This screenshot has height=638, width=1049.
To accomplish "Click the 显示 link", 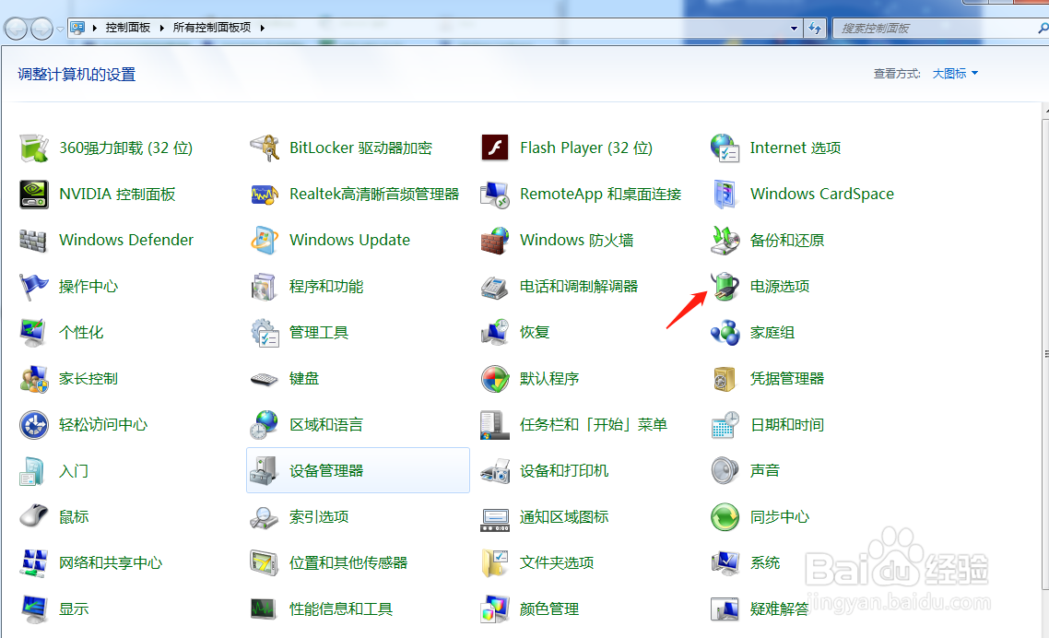I will (x=74, y=609).
